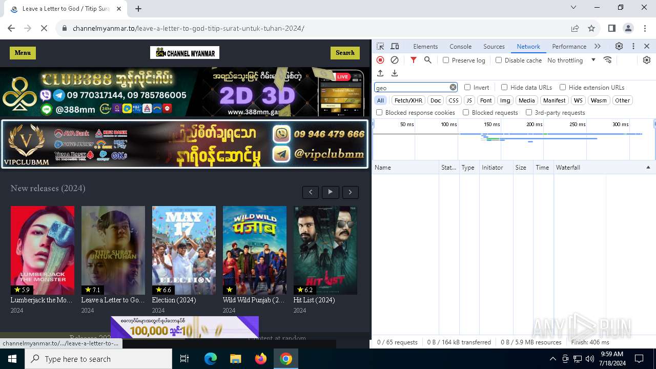Open Hit List (2024) movie link
The width and height of the screenshot is (656, 369).
tap(314, 300)
